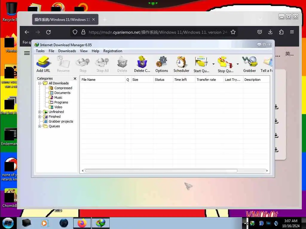
Task: Close the Windows 11 Firefox tab
Action: tap(94, 19)
